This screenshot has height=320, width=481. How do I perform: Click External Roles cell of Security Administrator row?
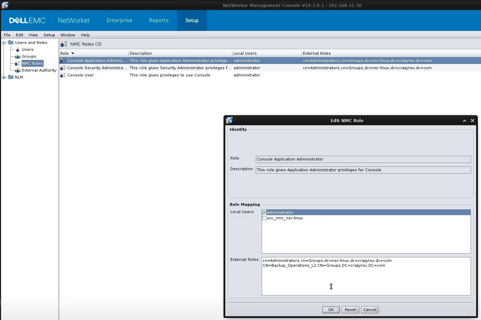pyautogui.click(x=367, y=68)
